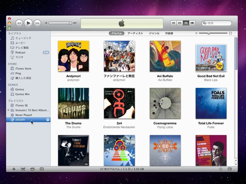Click the volume slider knob
This screenshot has height=184, width=246.
[70, 23]
